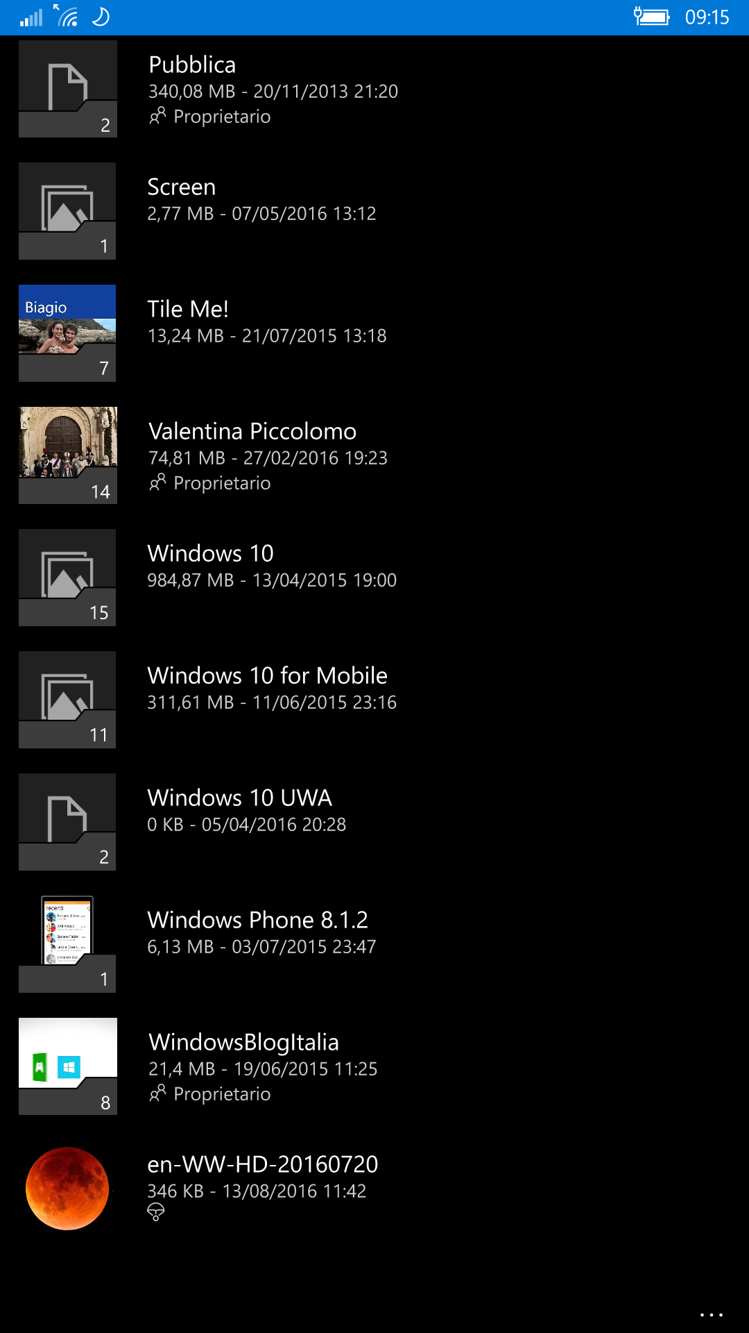Tap the 6,13 MB - 03/07/2015 23:47 details
Image resolution: width=749 pixels, height=1333 pixels.
pyautogui.click(x=261, y=947)
